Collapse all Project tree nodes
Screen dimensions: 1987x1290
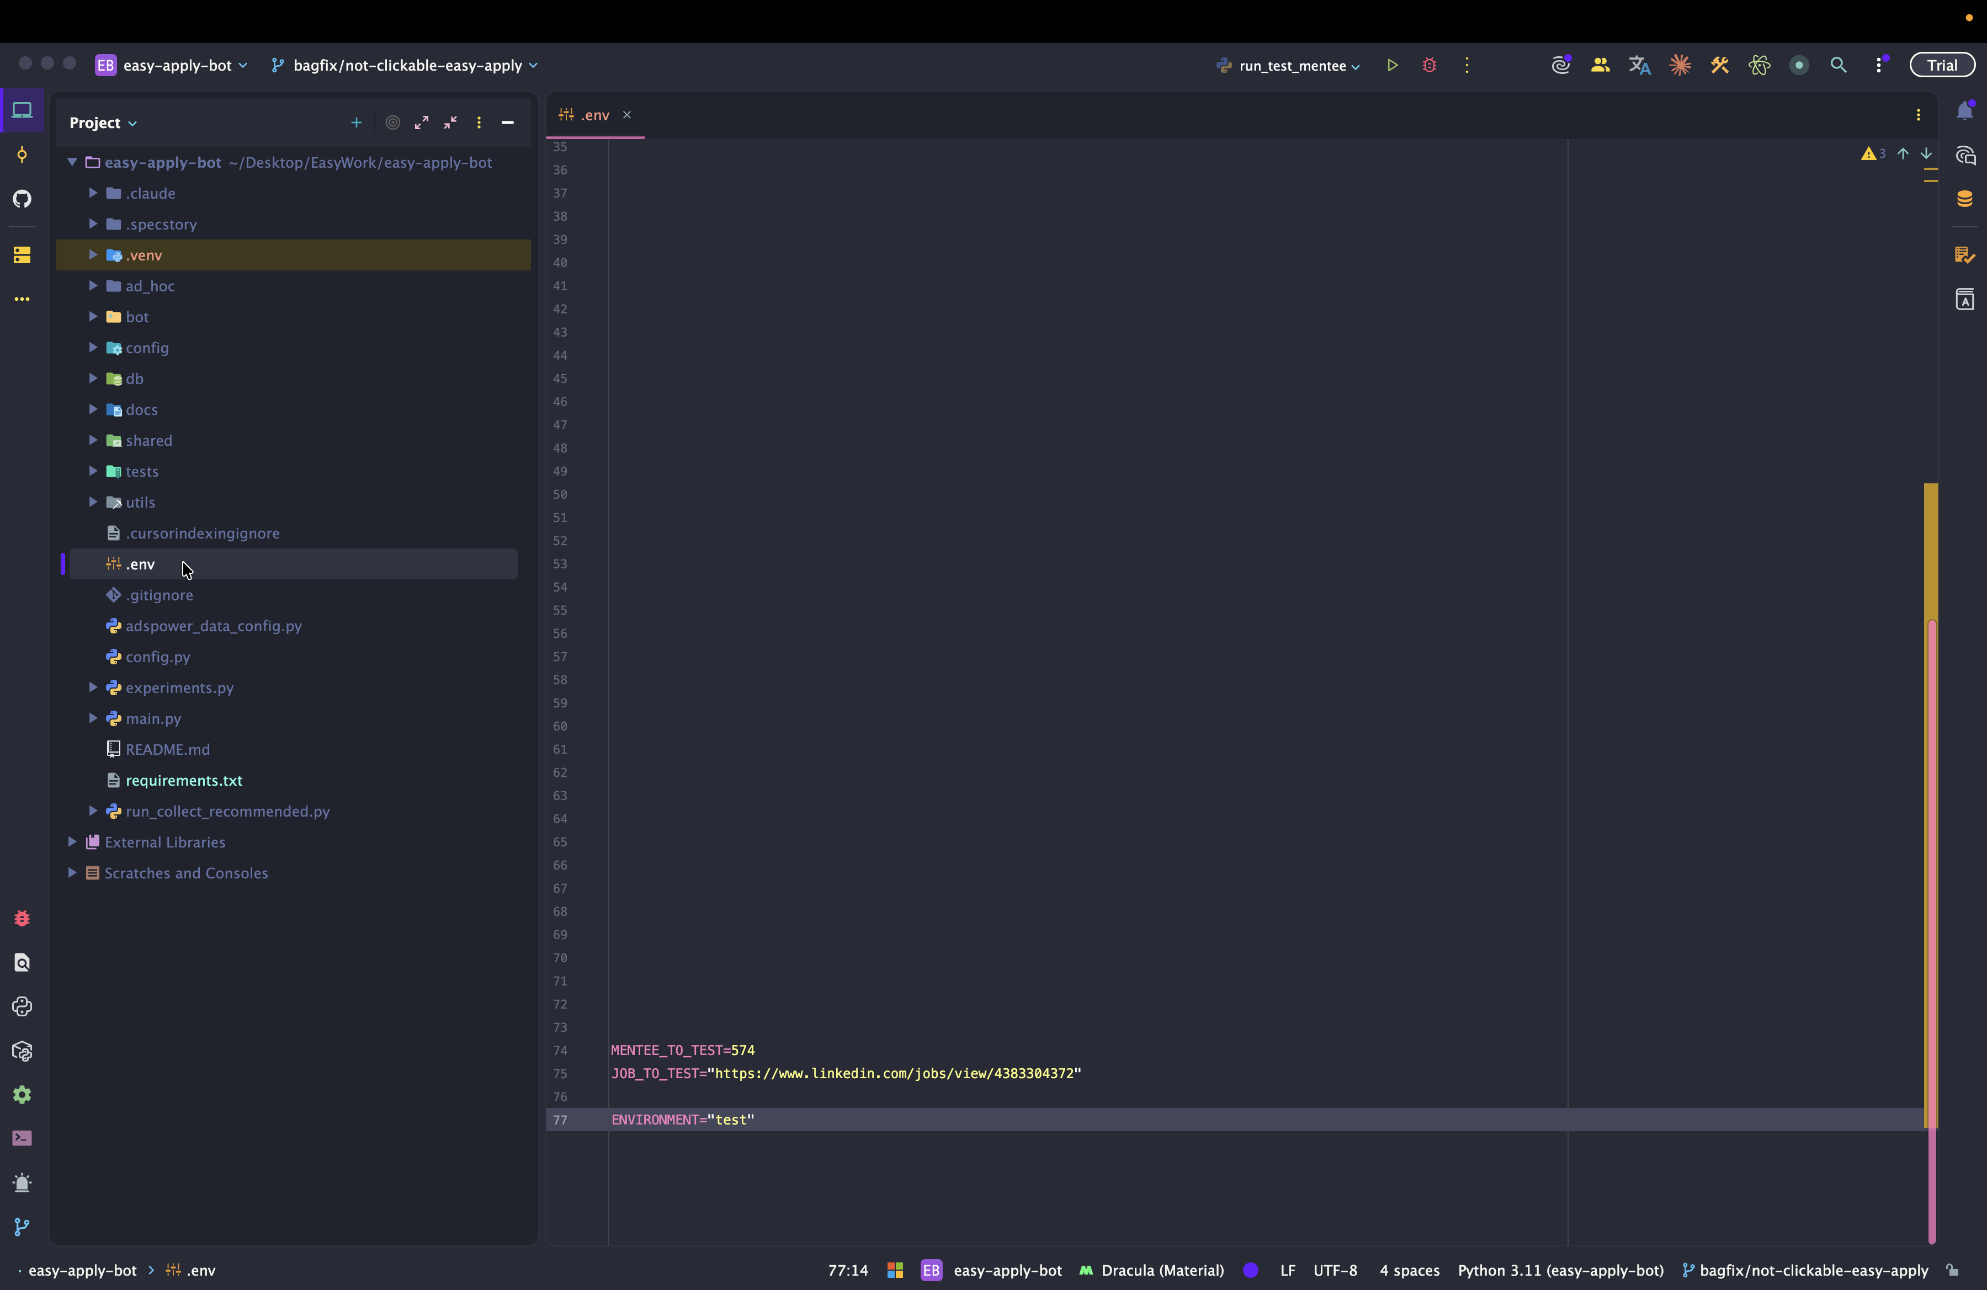coord(450,122)
